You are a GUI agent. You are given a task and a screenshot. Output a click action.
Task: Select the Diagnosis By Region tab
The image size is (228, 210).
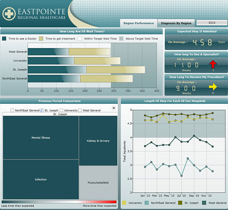[x=176, y=23]
